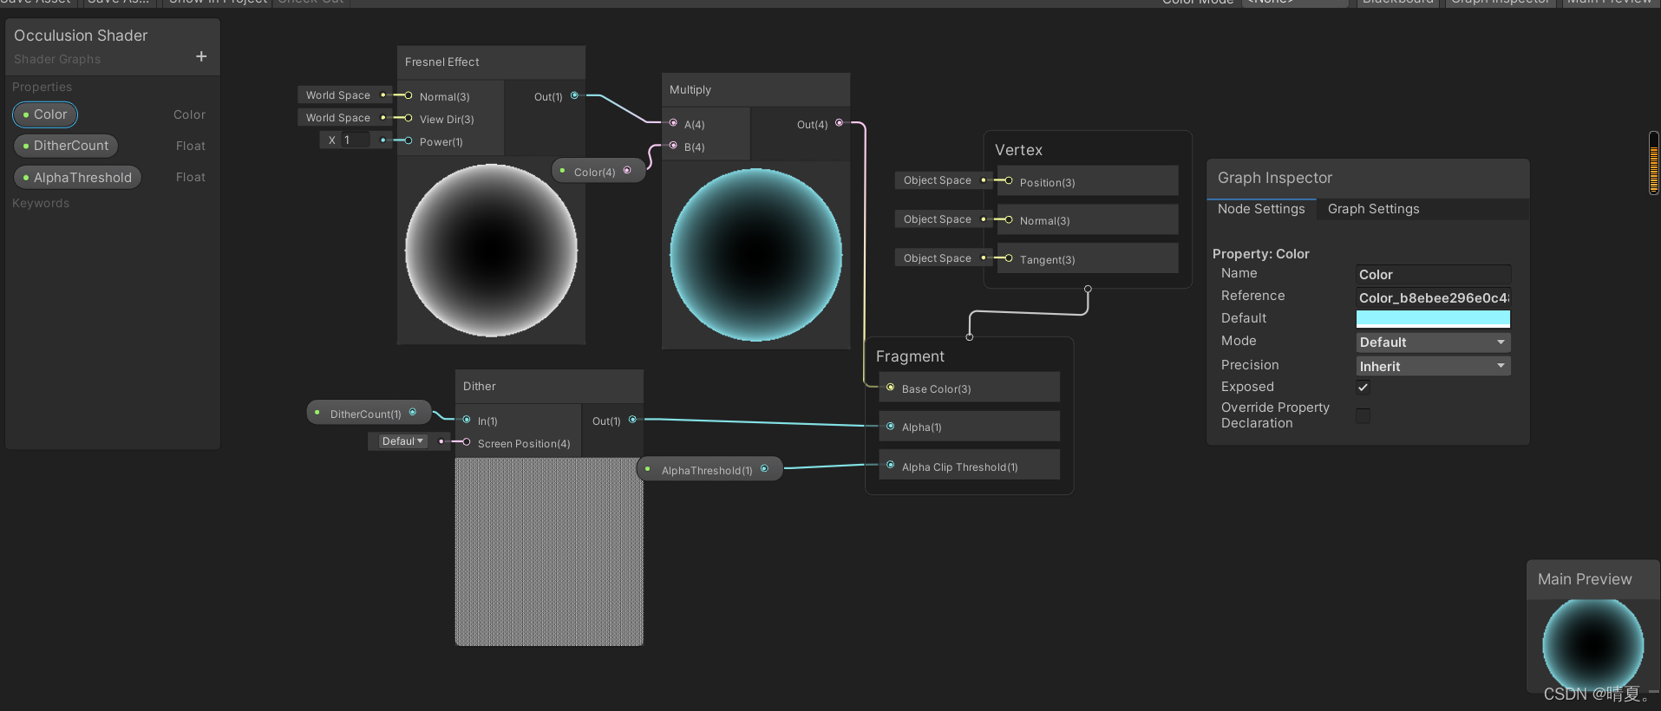Click the In(1) input port on Dither
The image size is (1661, 711).
click(467, 420)
